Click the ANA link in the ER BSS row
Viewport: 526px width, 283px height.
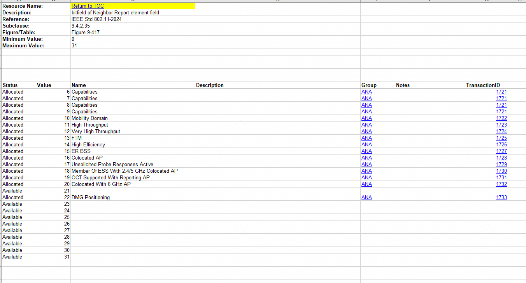[x=366, y=151]
